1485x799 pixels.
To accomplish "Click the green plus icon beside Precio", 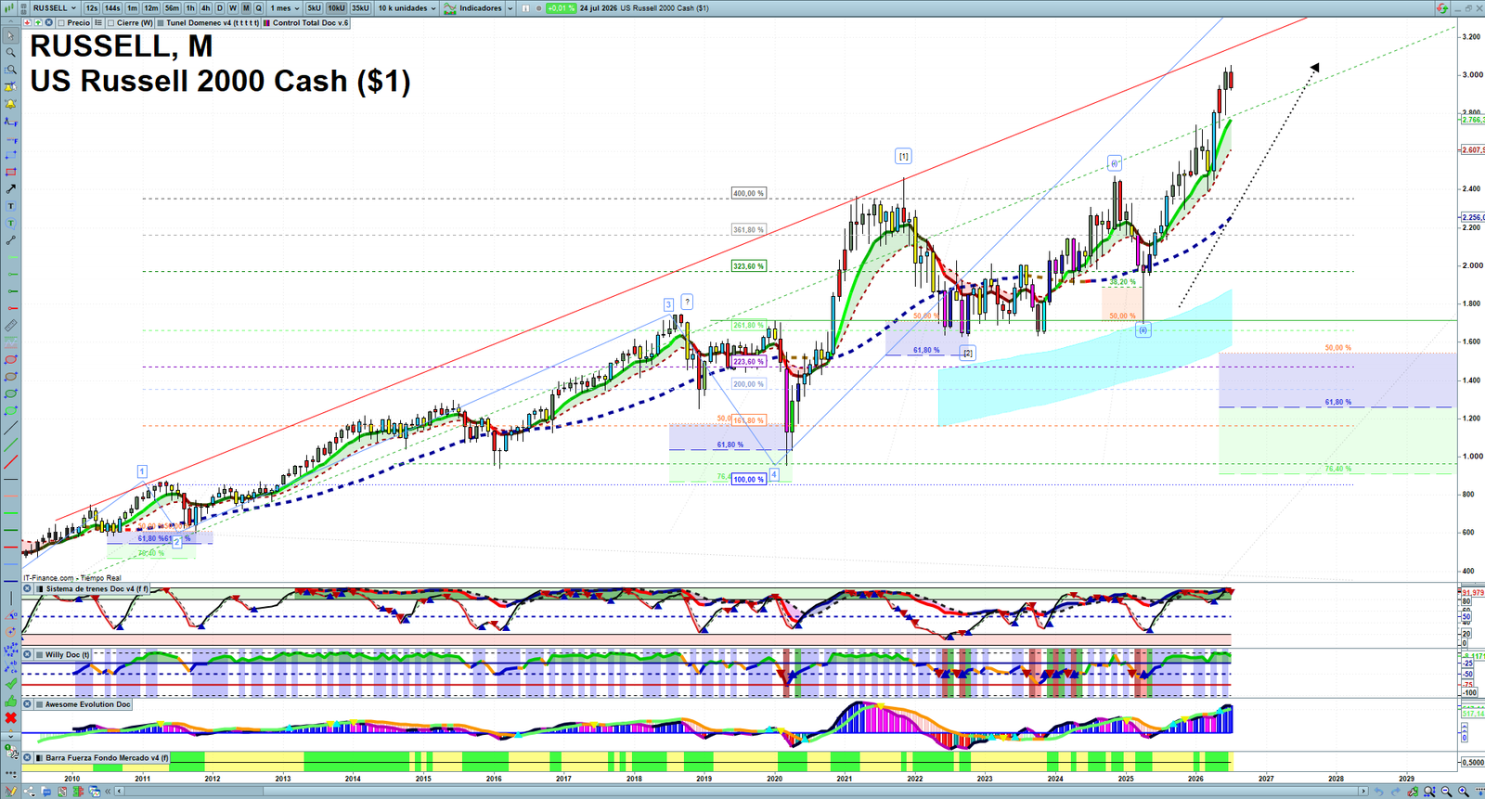I will pyautogui.click(x=38, y=22).
